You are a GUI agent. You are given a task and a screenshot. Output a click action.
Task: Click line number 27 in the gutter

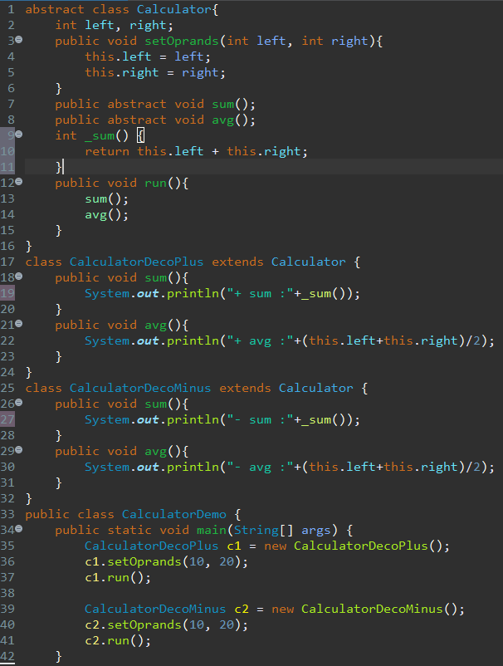pos(7,419)
